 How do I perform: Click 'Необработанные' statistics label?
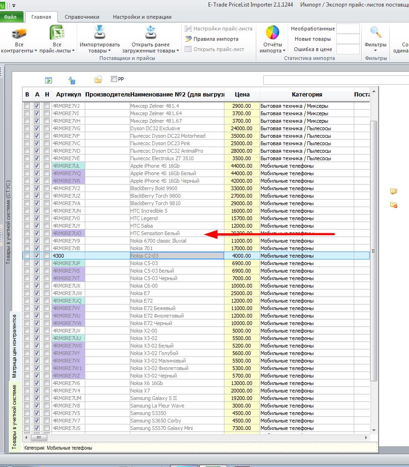[313, 29]
